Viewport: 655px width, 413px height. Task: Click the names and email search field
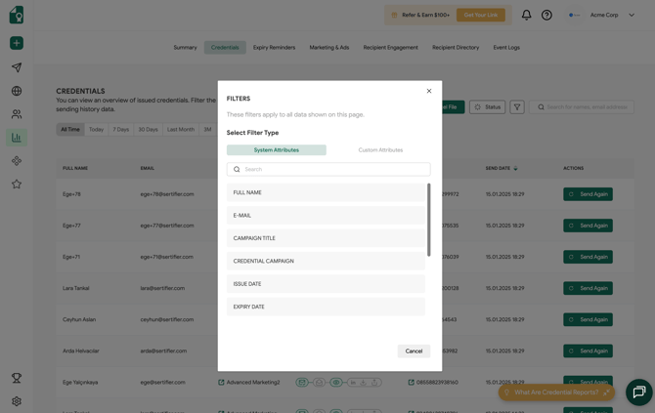582,107
